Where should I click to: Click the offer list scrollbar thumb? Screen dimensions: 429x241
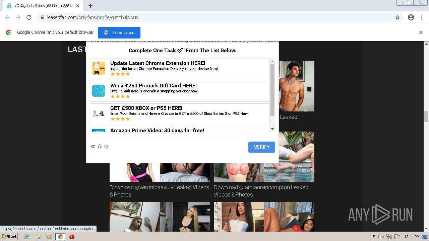tap(272, 90)
